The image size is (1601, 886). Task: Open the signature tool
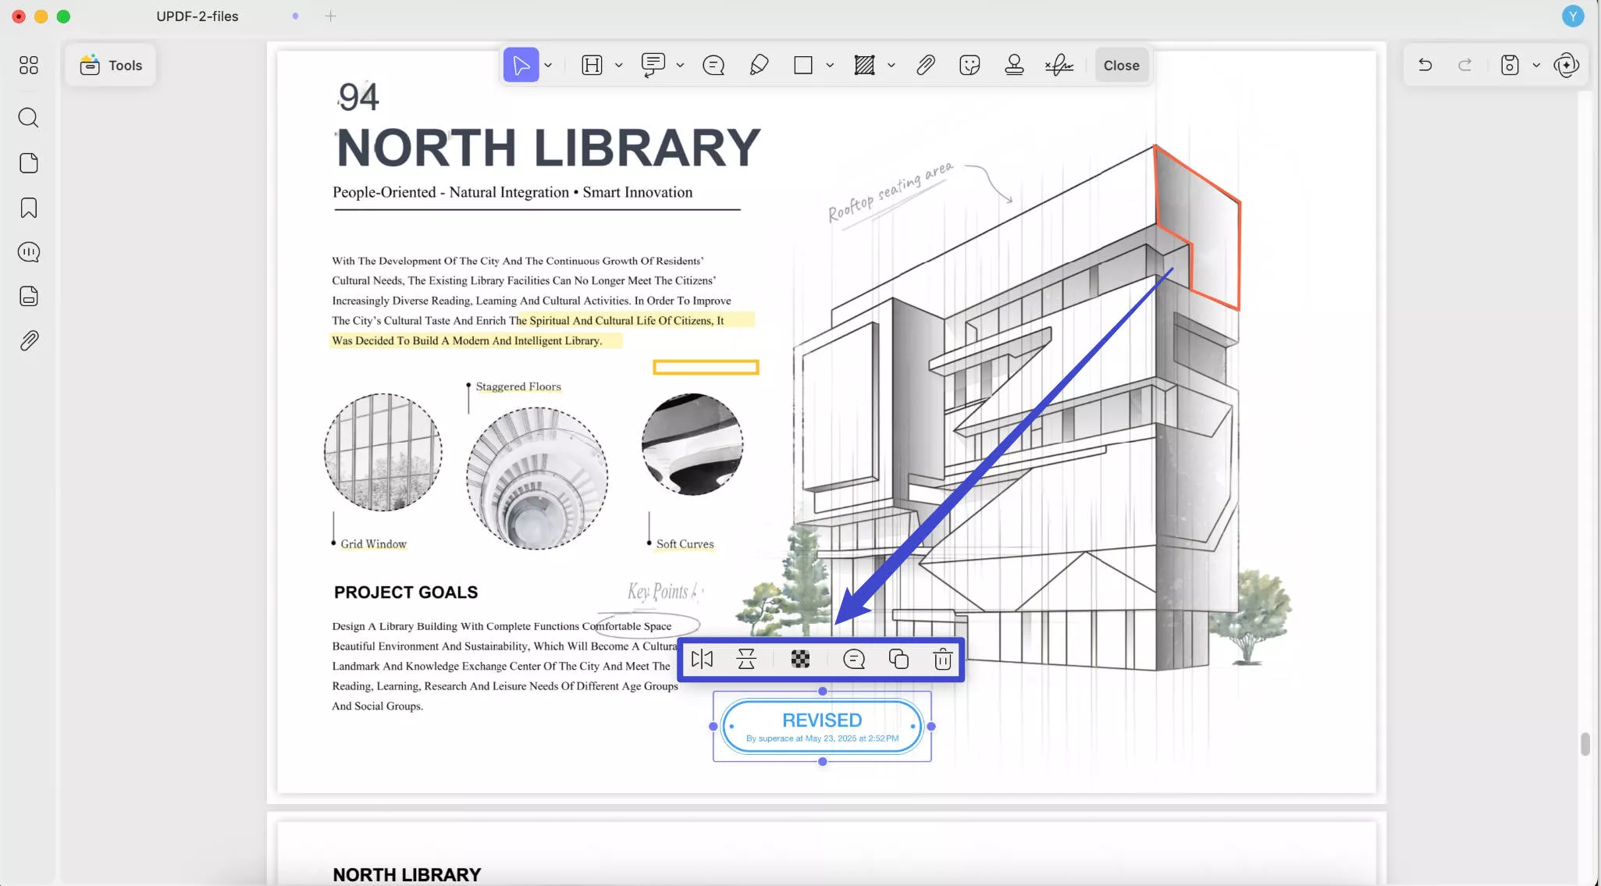1059,65
